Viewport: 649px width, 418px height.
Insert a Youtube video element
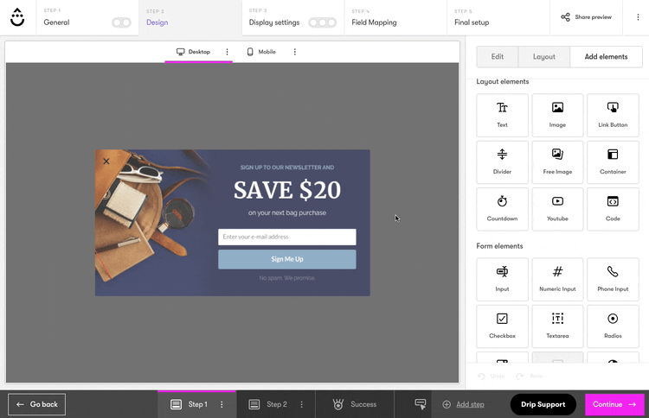tap(557, 208)
